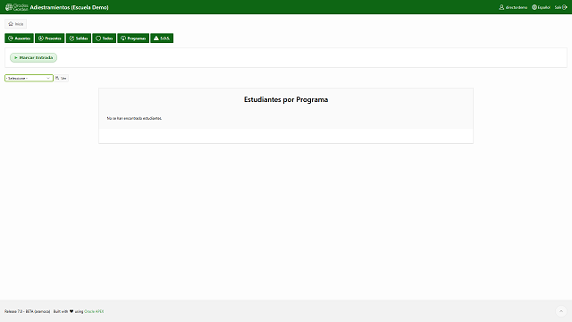This screenshot has height=322, width=572.
Task: Change language via Español menu
Action: tap(541, 7)
